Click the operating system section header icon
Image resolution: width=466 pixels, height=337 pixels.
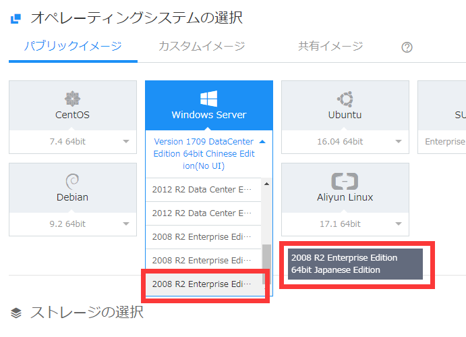point(16,18)
